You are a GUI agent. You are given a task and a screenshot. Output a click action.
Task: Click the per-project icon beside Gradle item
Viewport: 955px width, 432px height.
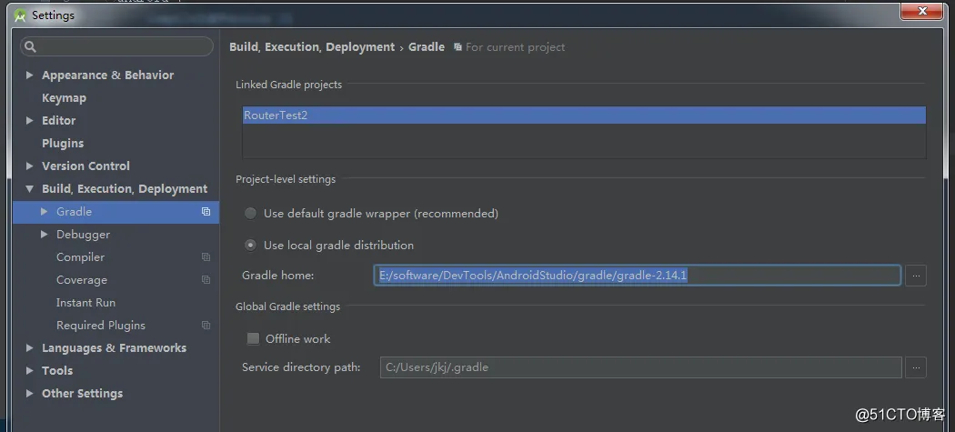coord(206,212)
